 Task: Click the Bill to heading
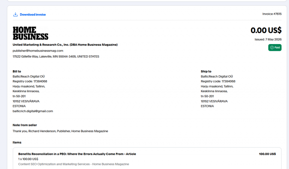click(17, 71)
